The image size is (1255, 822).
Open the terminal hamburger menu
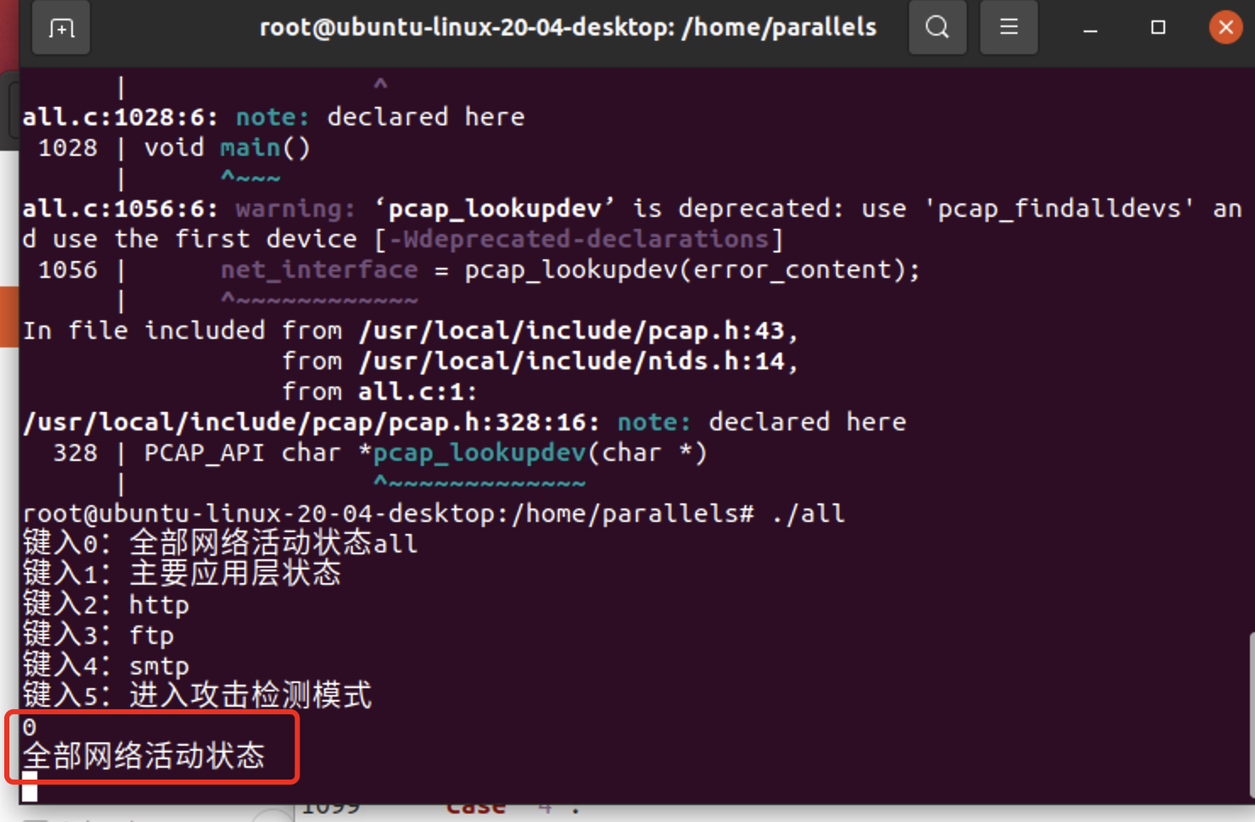point(1008,27)
